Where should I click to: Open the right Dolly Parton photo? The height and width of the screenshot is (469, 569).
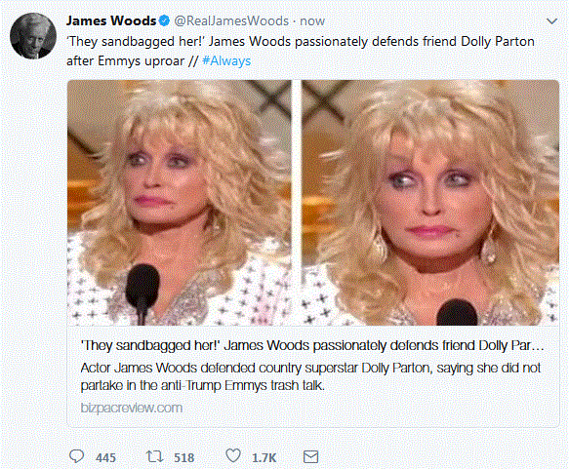430,203
